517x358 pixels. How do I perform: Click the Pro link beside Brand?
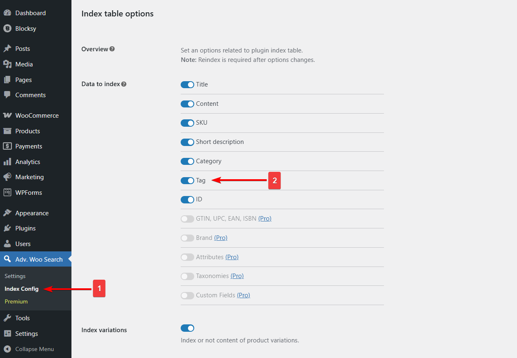click(221, 238)
